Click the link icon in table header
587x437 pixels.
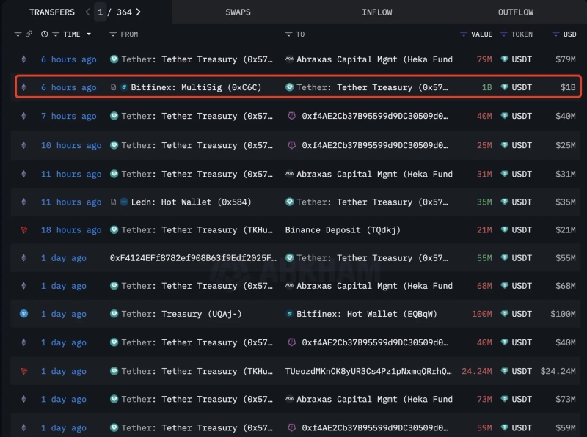click(29, 34)
